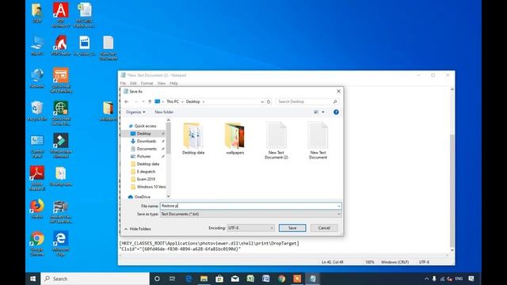Select Network desktop icon

point(37,78)
